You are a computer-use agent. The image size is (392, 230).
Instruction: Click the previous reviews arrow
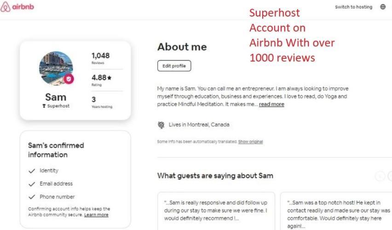click(380, 176)
